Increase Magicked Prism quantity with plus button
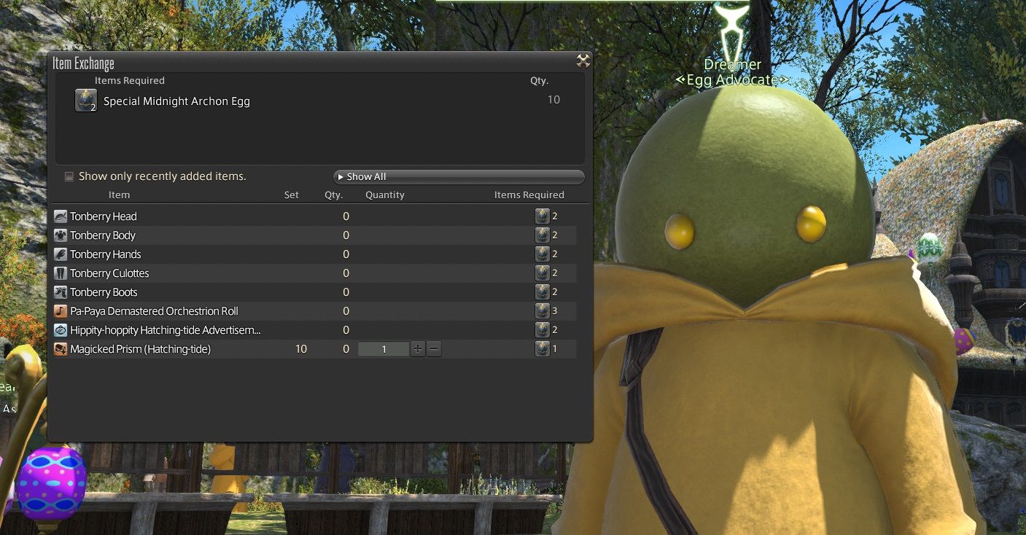 tap(418, 349)
